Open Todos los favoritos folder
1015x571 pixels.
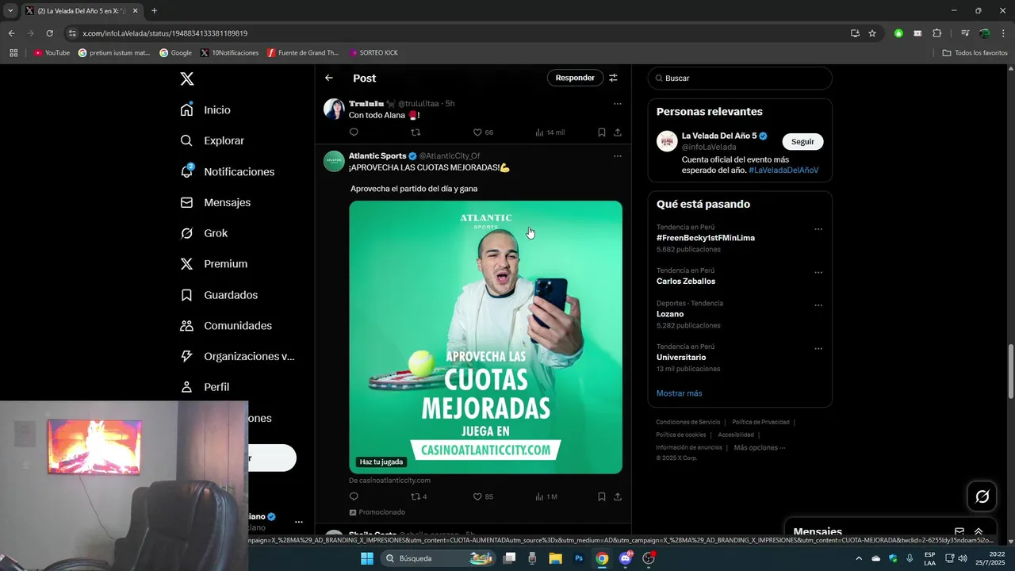pos(975,53)
